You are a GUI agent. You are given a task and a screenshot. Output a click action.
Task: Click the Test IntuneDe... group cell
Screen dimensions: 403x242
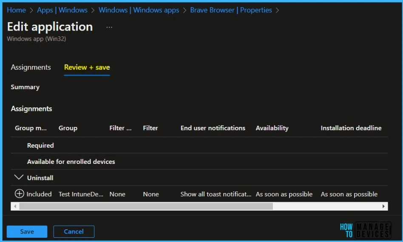81,194
